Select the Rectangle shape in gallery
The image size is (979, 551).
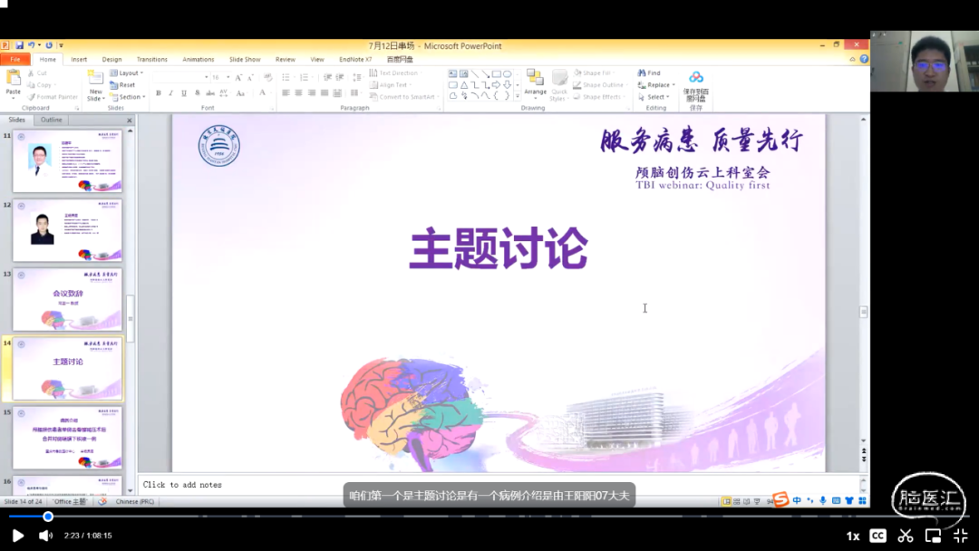497,73
